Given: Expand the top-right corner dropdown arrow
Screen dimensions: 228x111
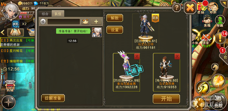Looking at the screenshot, I should [x=224, y=3].
